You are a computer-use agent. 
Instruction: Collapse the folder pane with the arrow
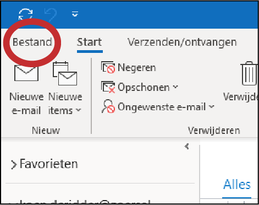pyautogui.click(x=187, y=147)
